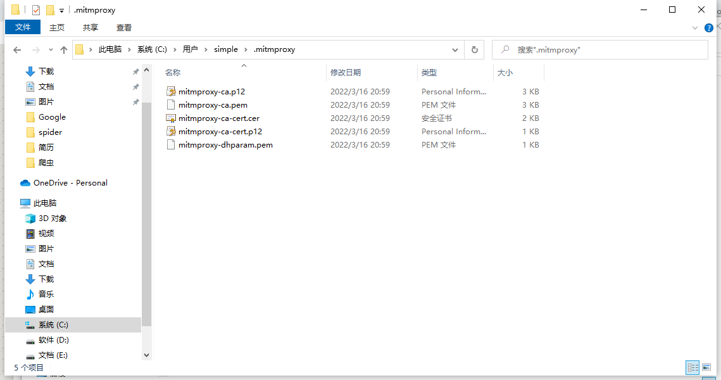
Task: Click the mitmproxy-dhparam.pem file icon
Action: coord(170,145)
